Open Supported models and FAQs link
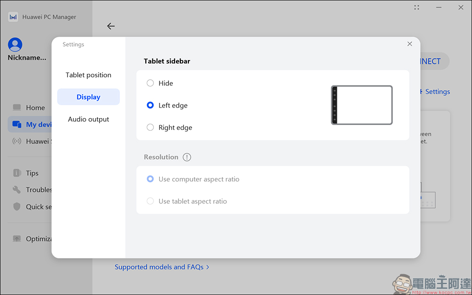The width and height of the screenshot is (472, 295). coord(161,267)
